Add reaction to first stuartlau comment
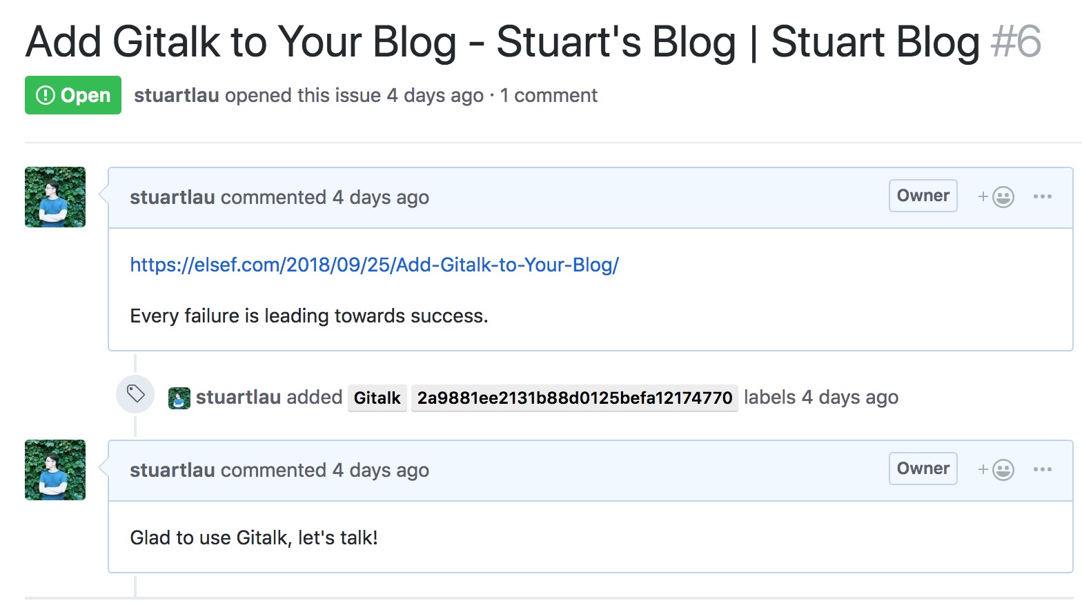 click(996, 197)
